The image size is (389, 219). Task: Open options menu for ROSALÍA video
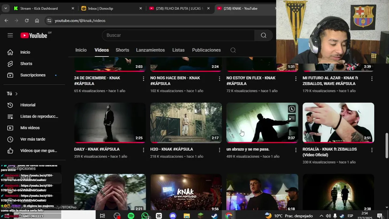coord(372,150)
